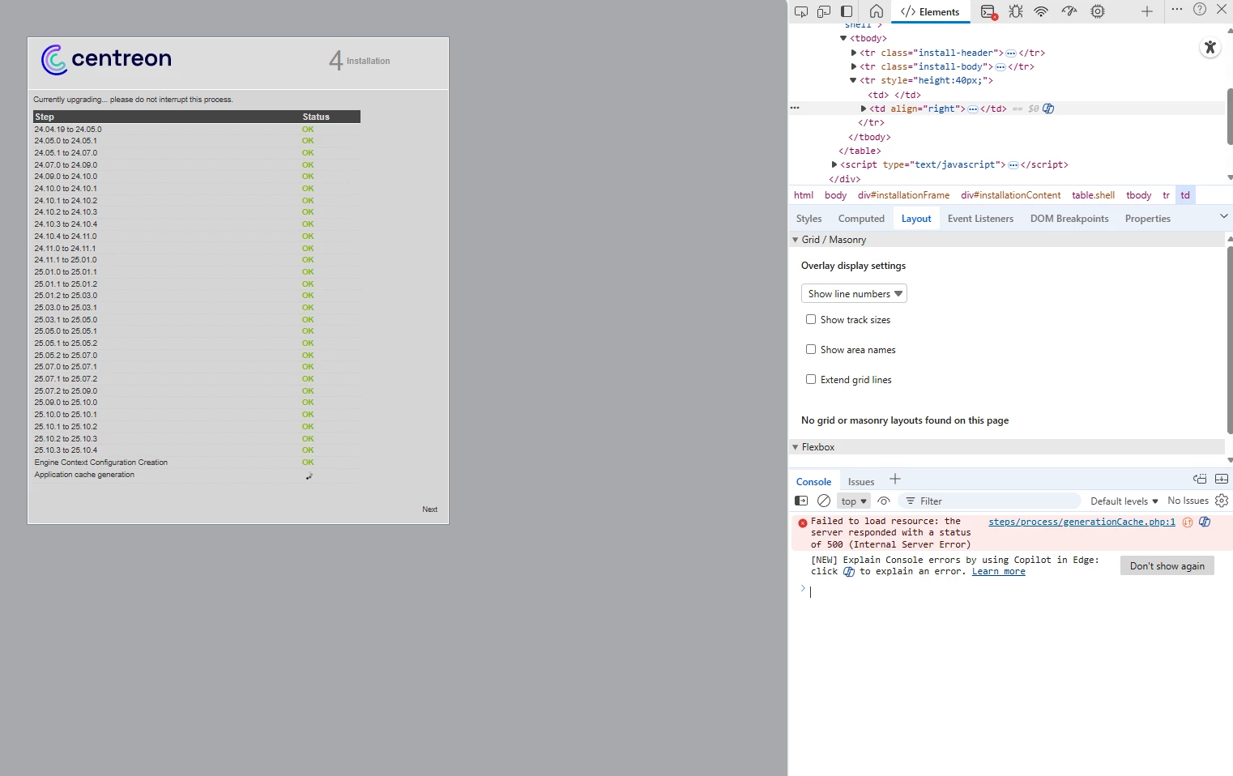Open the Console tool with error badge

[x=988, y=11]
